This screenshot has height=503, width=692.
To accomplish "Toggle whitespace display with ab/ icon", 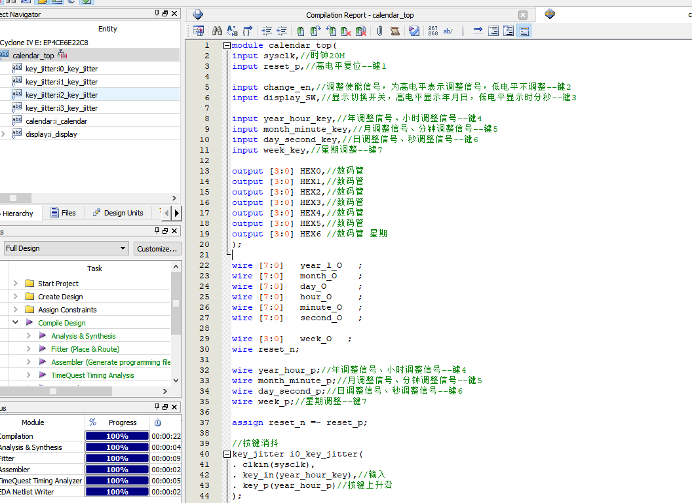I will 448,31.
